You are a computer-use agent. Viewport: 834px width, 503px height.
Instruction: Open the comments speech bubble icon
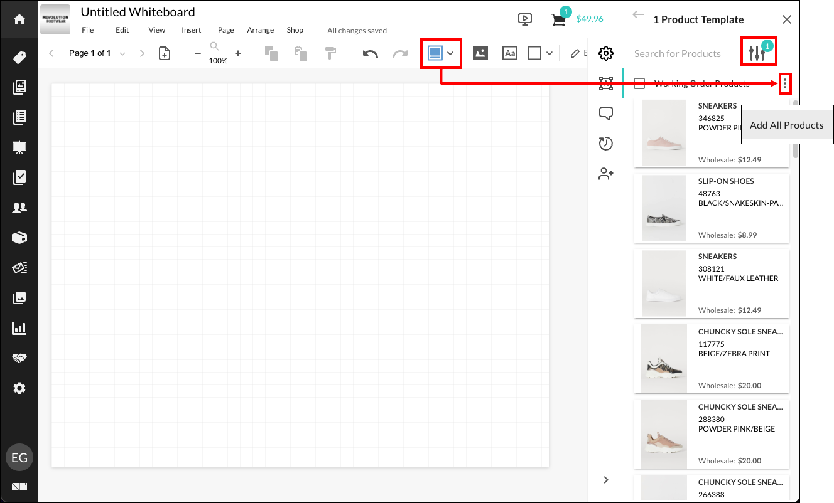[606, 114]
